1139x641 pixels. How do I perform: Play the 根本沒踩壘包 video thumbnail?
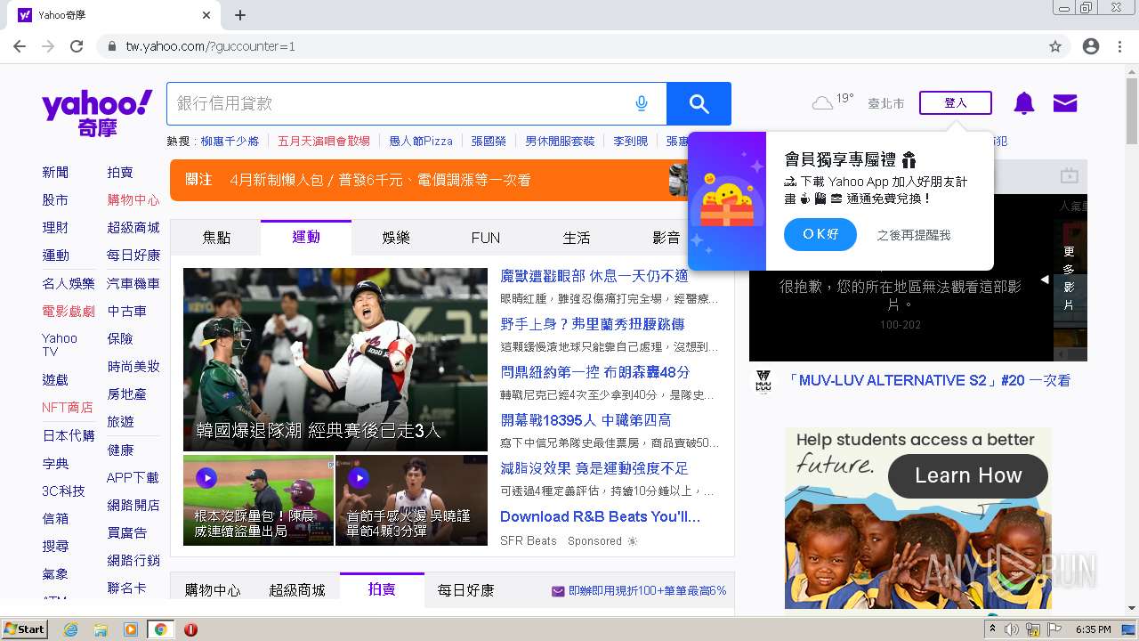tap(258, 500)
